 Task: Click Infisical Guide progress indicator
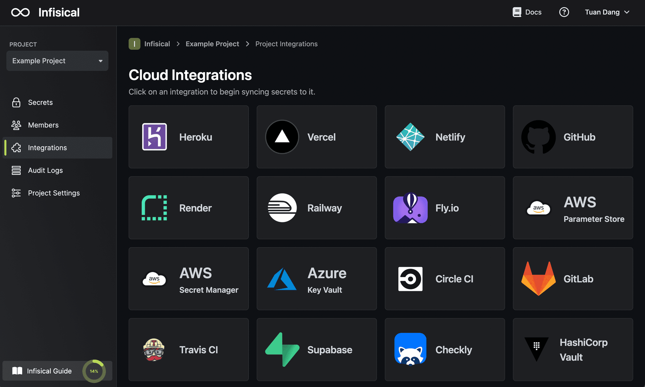pos(94,371)
